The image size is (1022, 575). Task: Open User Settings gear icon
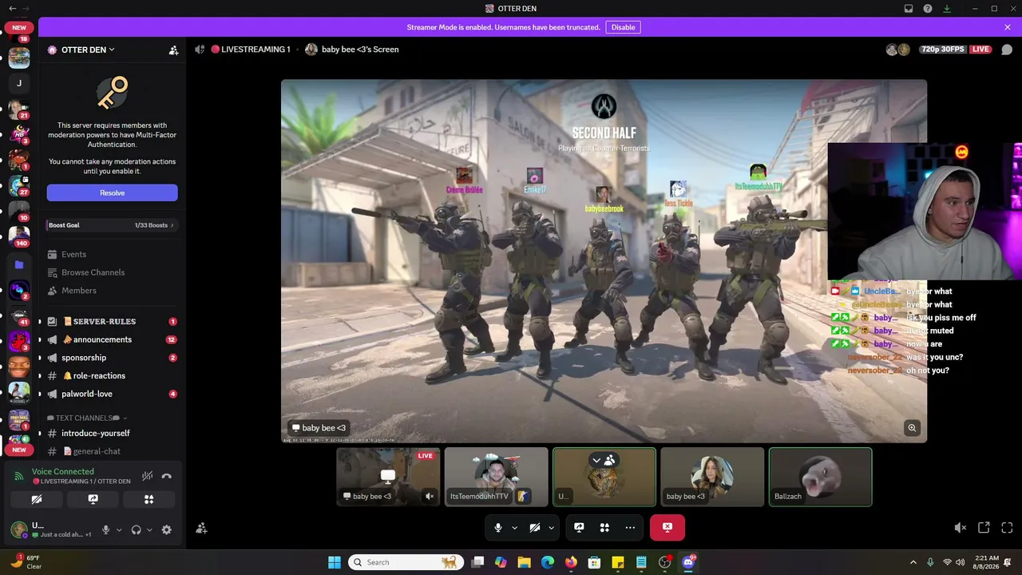coord(166,529)
